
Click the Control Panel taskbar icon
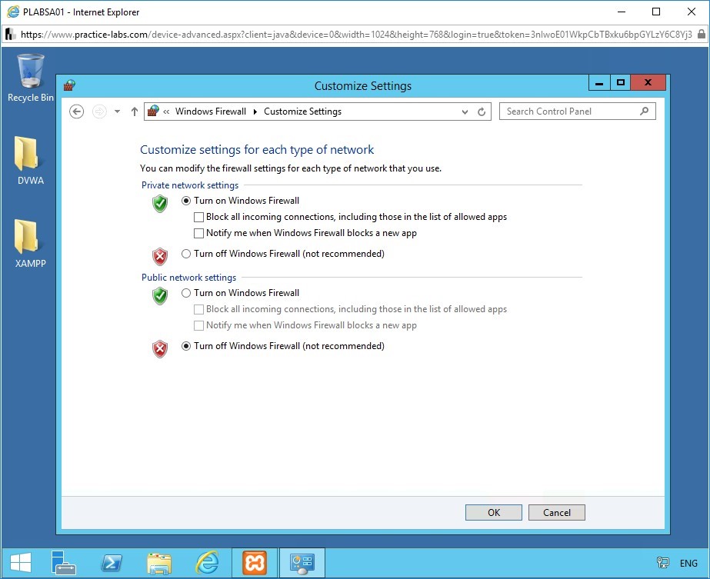(x=302, y=563)
